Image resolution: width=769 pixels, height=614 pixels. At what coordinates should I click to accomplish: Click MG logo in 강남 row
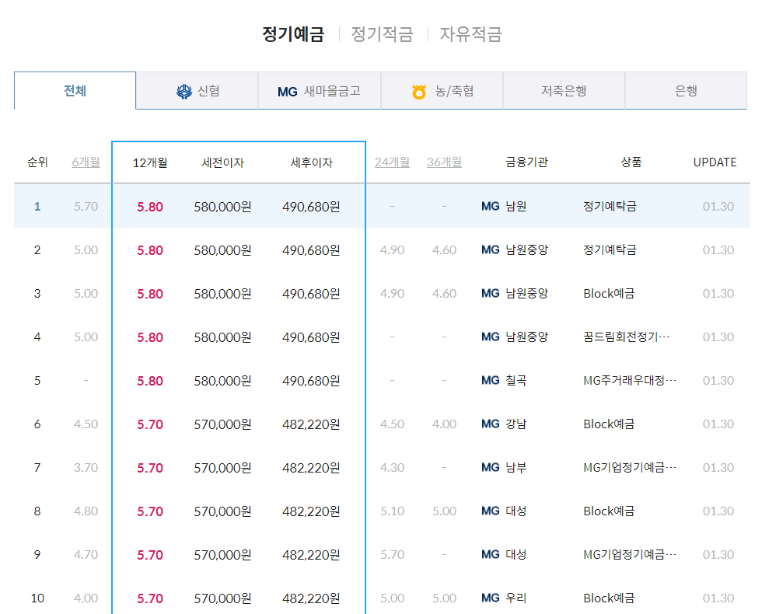(x=491, y=424)
